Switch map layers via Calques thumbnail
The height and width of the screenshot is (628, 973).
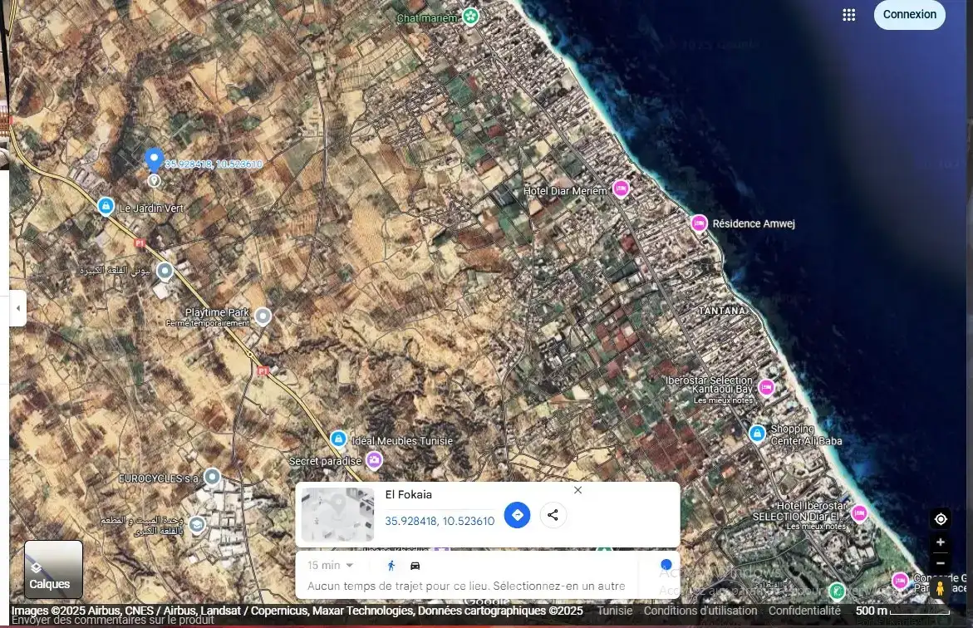(x=53, y=569)
